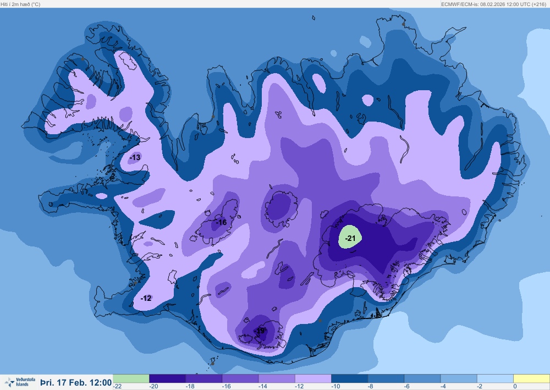This screenshot has width=550, height=390.
Task: Click the 'Þri. 17 Feb. 12:00' forecast time
Action: [x=76, y=382]
